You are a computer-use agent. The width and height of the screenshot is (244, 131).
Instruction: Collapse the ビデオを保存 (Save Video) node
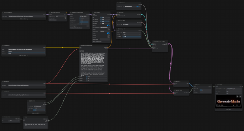[x=216, y=85]
